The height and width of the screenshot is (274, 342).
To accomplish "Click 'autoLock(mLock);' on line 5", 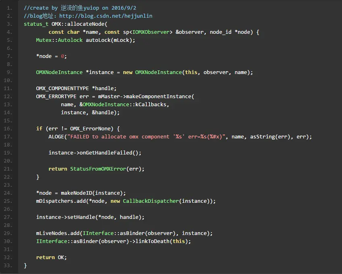I will 110,40.
